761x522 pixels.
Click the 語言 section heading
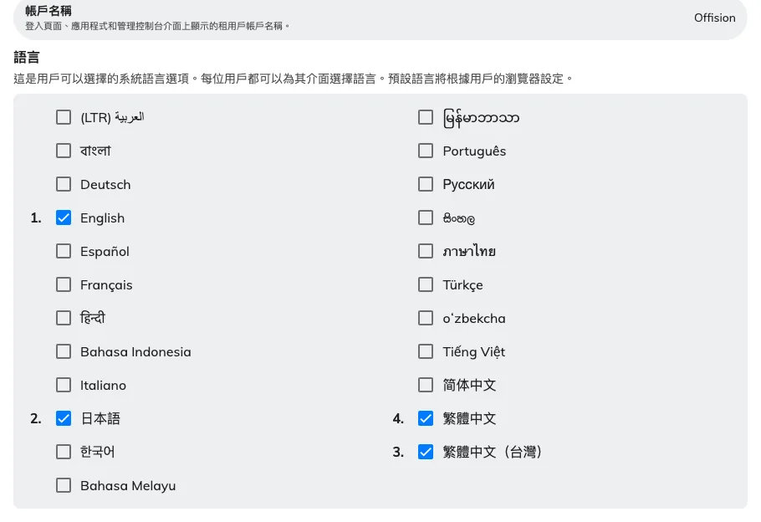point(26,57)
